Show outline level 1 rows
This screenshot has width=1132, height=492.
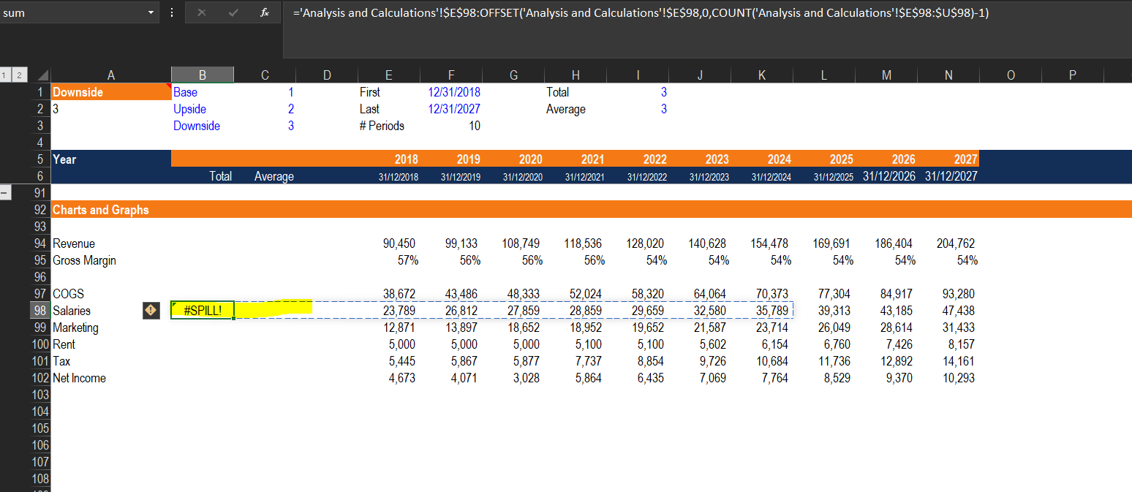(5, 75)
